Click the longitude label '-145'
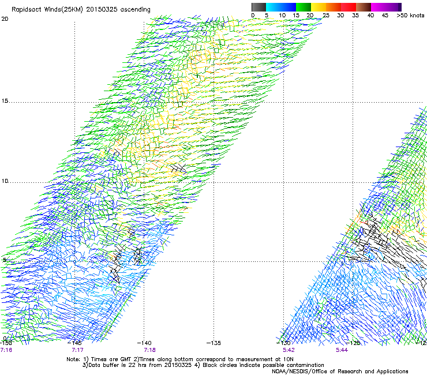The image size is (427, 375). point(74,343)
